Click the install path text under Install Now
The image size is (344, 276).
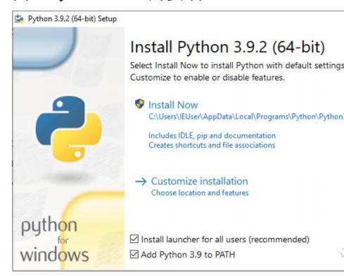click(246, 117)
